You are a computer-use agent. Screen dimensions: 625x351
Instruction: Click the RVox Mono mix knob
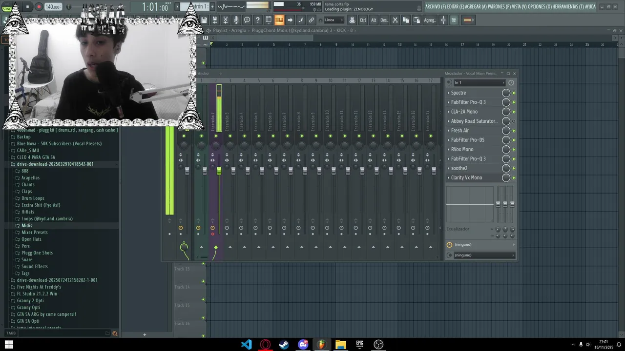(506, 149)
